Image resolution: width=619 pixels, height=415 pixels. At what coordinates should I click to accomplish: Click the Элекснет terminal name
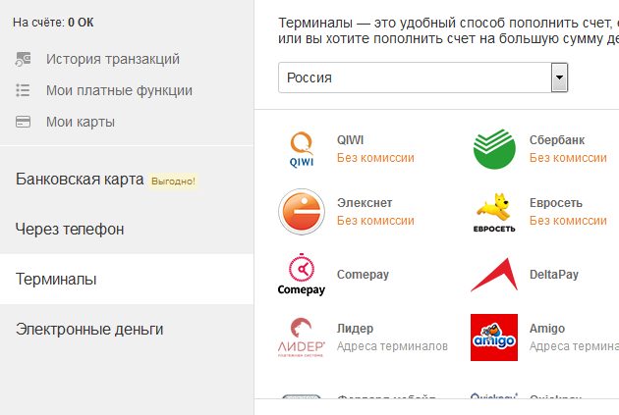[x=365, y=202]
